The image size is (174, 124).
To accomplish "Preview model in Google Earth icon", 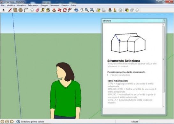I will pyautogui.click(x=120, y=10).
